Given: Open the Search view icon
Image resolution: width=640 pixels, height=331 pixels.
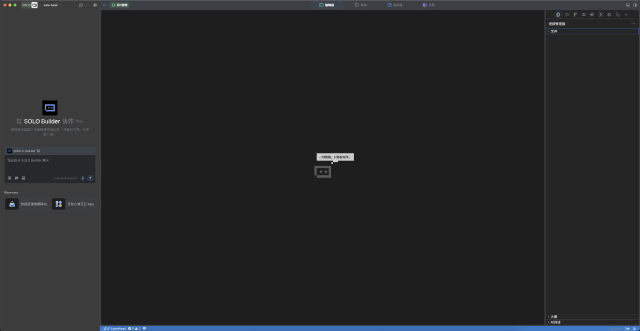Looking at the screenshot, I should 567,15.
